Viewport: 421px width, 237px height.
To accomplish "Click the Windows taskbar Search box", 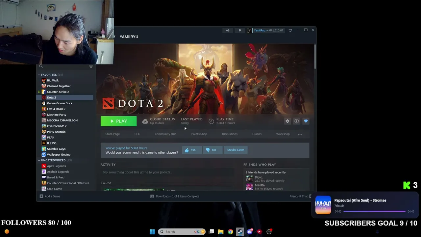I will tap(182, 232).
